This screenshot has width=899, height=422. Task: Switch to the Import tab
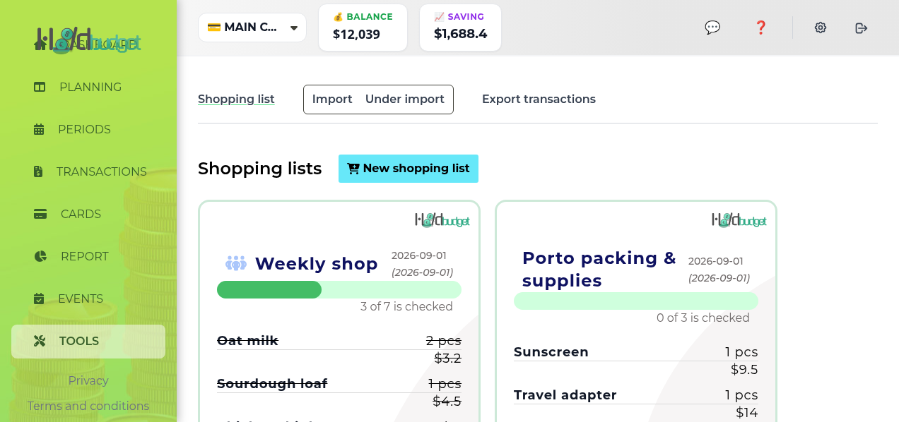332,99
